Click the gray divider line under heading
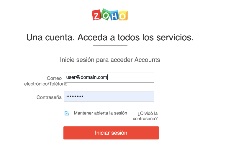 tap(110, 45)
